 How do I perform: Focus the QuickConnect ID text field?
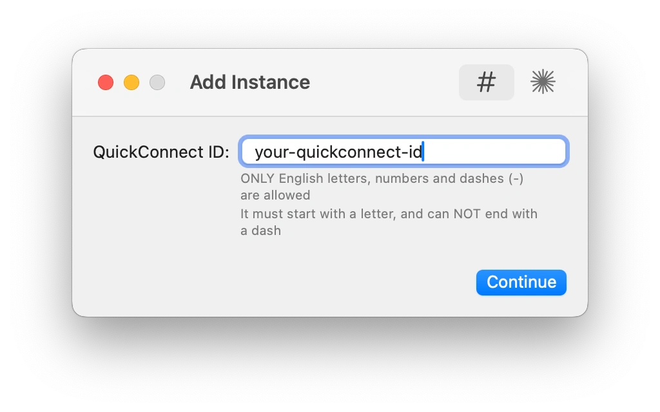[490, 152]
